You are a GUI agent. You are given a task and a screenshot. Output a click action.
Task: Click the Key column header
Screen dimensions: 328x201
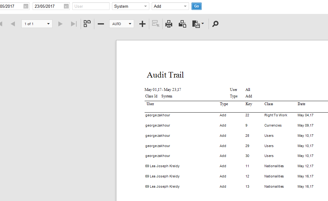click(249, 104)
